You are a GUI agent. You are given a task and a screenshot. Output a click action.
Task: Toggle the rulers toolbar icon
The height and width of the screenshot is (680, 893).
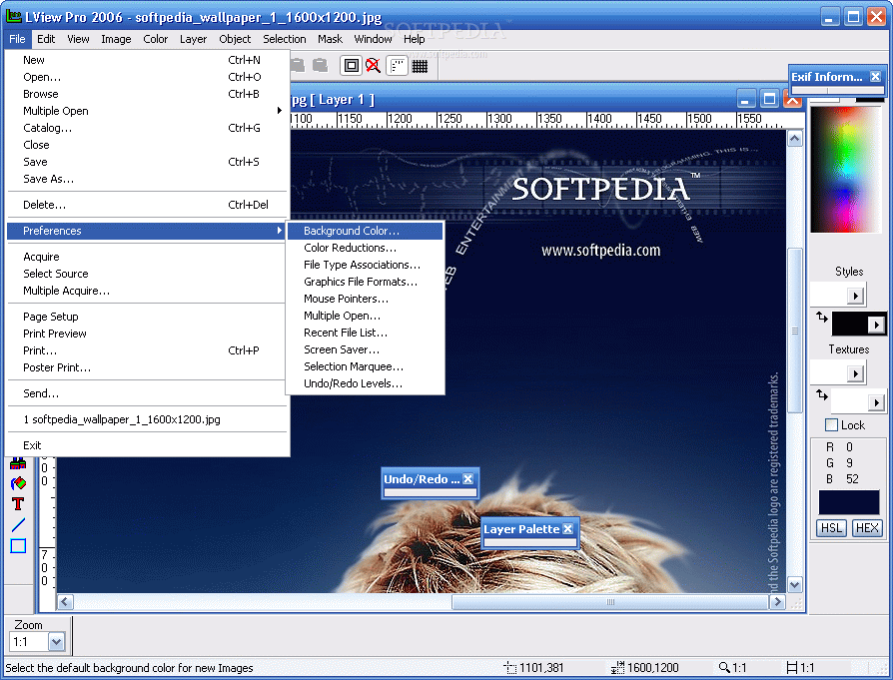click(397, 66)
